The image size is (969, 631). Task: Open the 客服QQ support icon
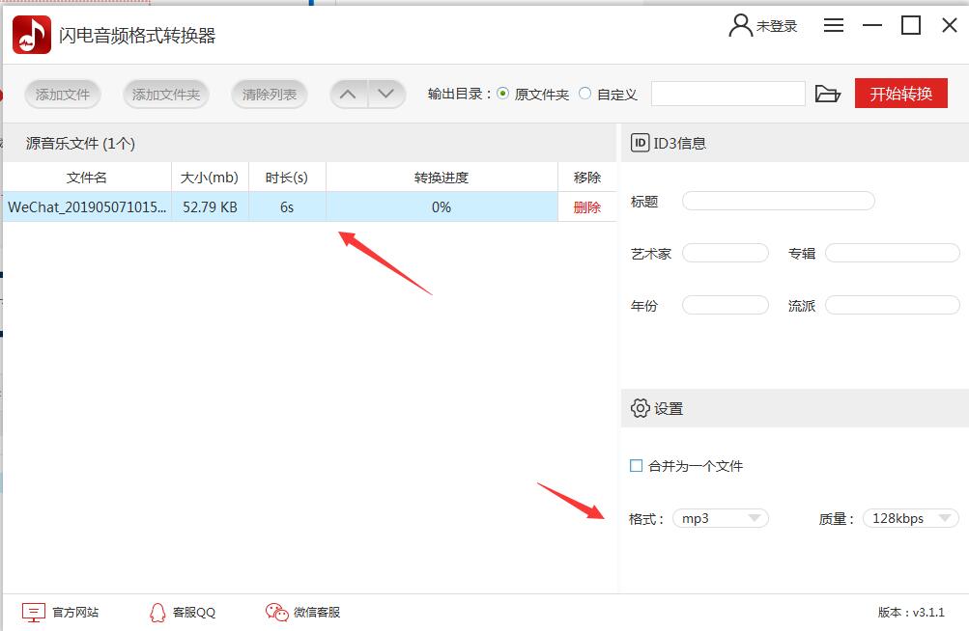point(157,611)
